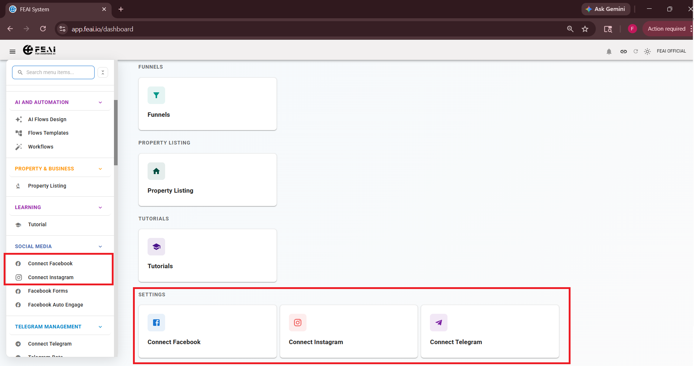The image size is (694, 366).
Task: Click Workflows magic wand icon
Action: pos(19,147)
